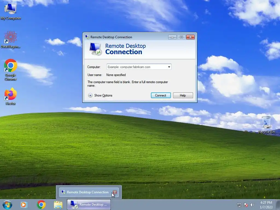Open the clock showing 4:27 PM
The width and height of the screenshot is (280, 210).
[266, 205]
